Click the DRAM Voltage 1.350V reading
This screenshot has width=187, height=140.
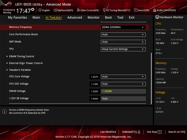point(95,92)
